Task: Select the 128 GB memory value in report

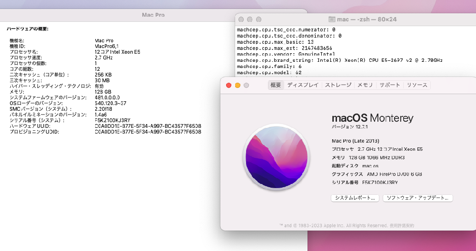Action: click(103, 92)
